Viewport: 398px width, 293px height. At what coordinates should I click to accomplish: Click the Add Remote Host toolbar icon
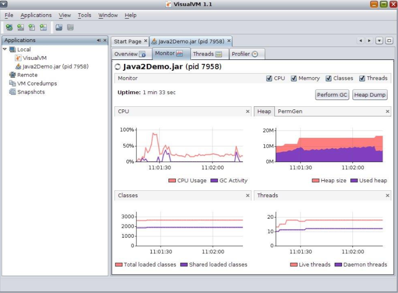(x=9, y=27)
